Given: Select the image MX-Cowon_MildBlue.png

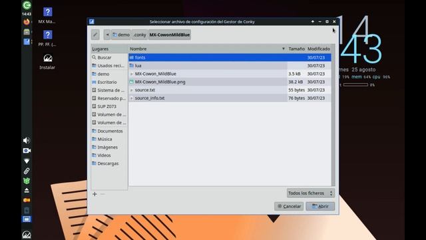Looking at the screenshot, I should (230, 82).
